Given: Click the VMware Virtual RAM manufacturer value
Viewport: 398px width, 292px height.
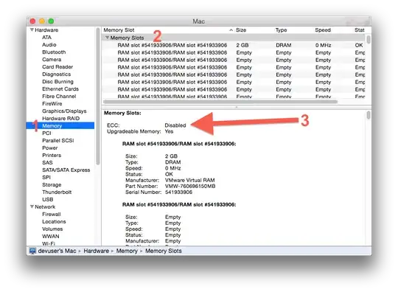Looking at the screenshot, I should point(190,180).
